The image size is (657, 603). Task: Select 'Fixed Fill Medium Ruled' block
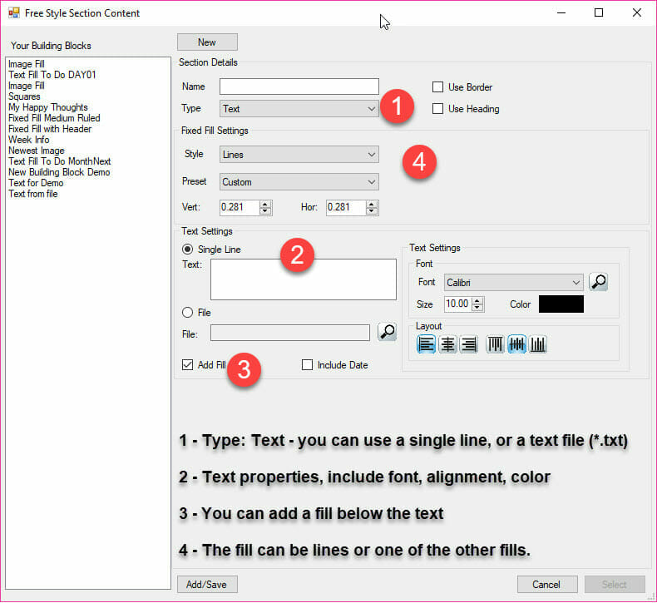(x=54, y=118)
